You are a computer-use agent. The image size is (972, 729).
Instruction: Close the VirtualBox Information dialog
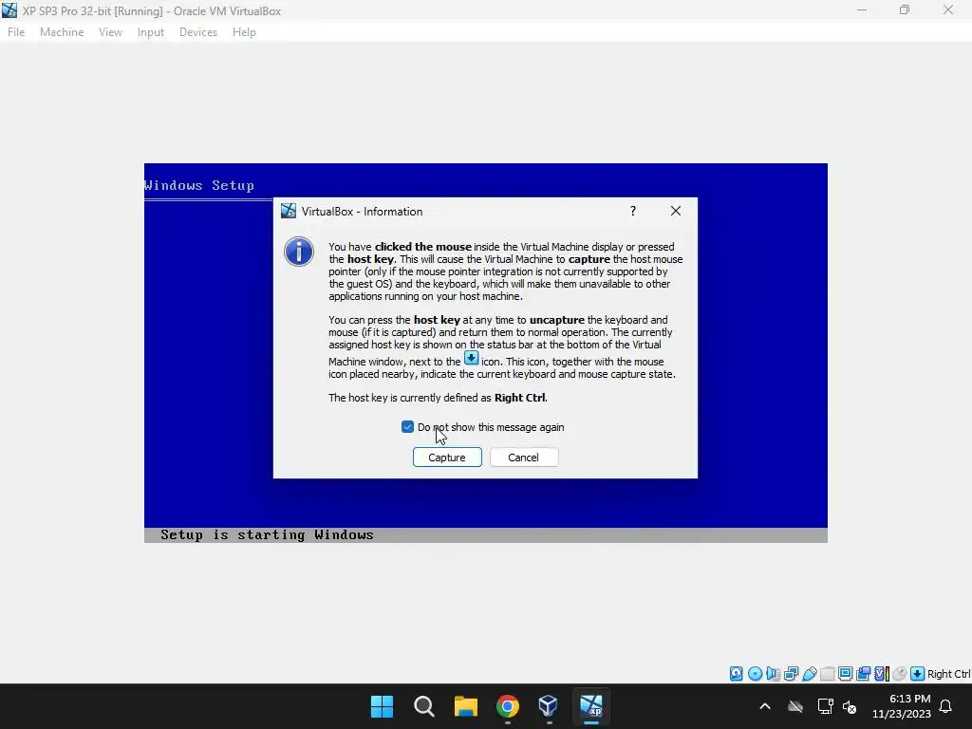676,211
